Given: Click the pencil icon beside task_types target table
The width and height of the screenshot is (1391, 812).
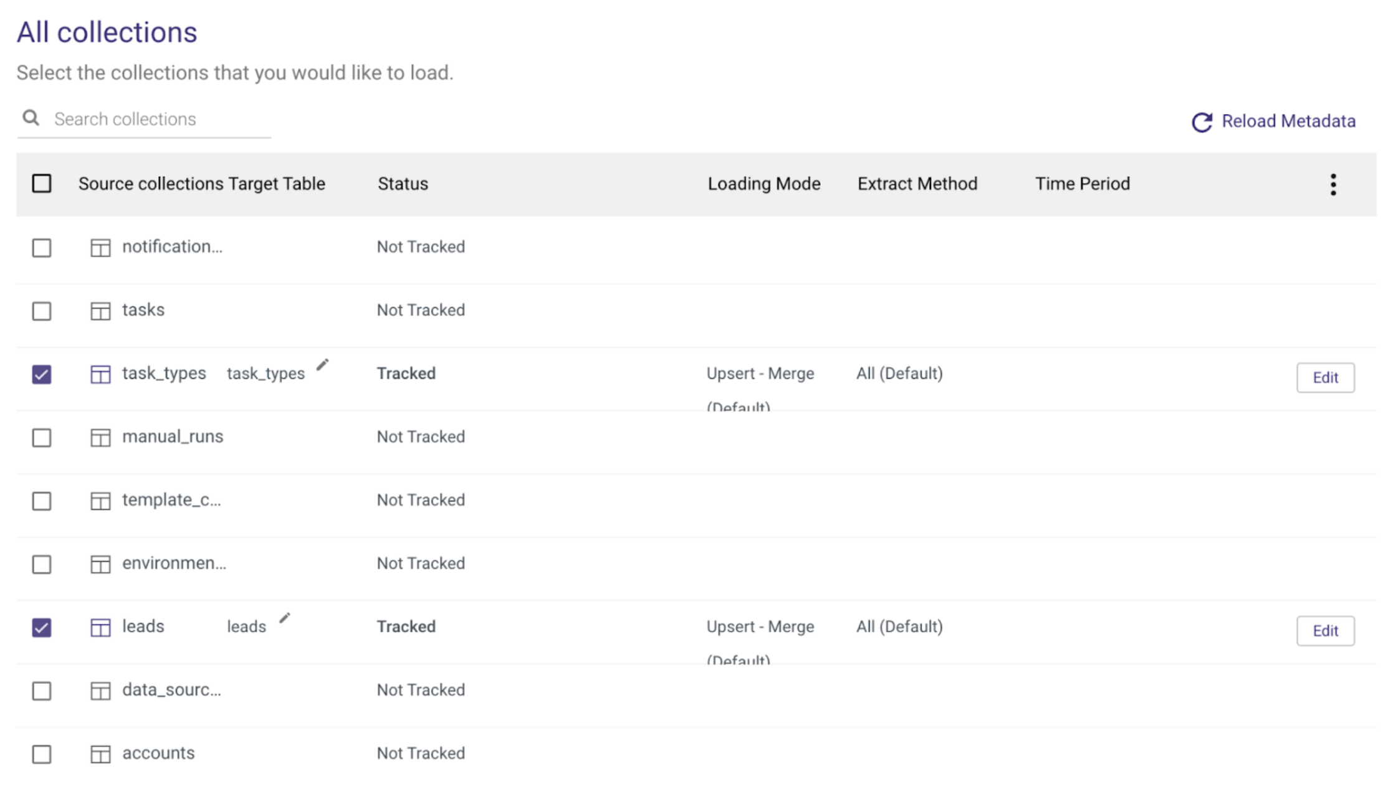Looking at the screenshot, I should coord(322,366).
